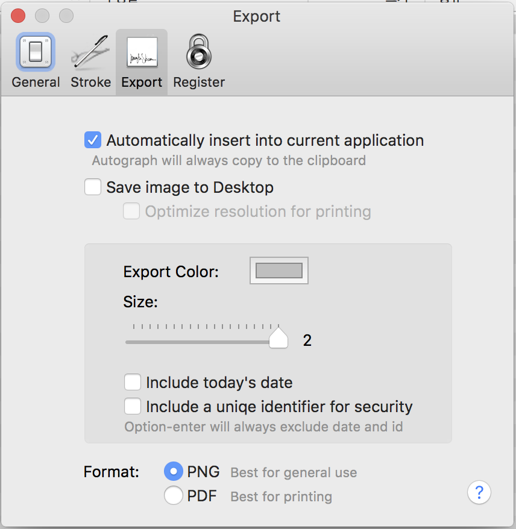516x529 pixels.
Task: Click the Export window title text
Action: click(x=257, y=16)
